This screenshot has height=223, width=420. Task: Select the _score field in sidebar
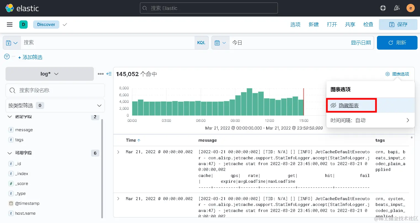coord(22,184)
